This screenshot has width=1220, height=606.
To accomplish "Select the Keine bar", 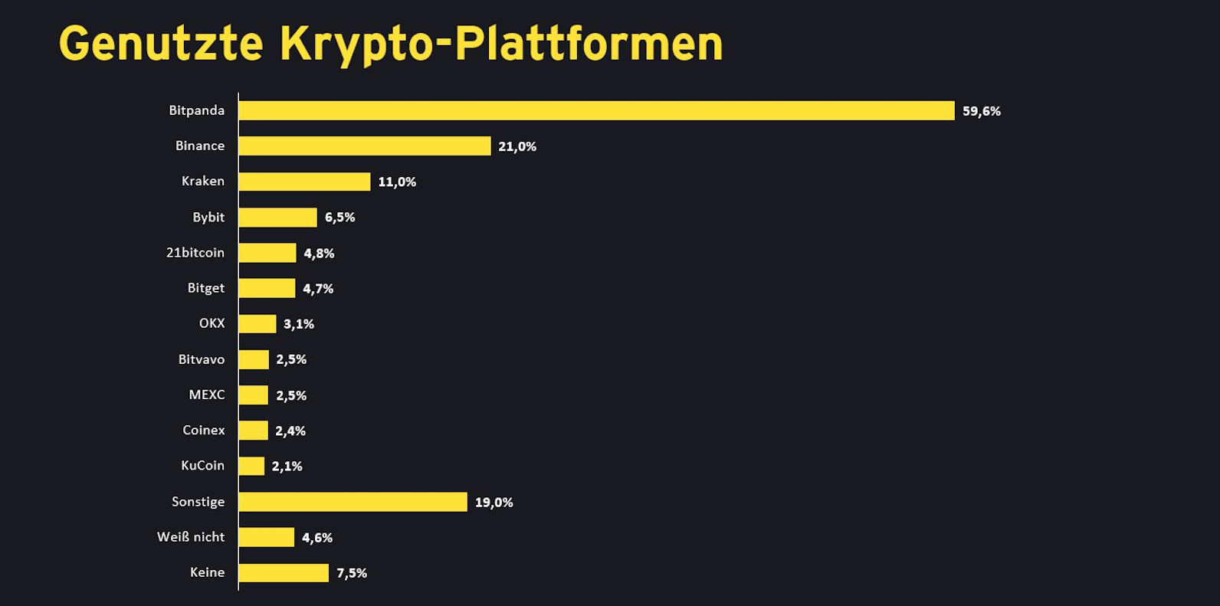I will (x=284, y=573).
